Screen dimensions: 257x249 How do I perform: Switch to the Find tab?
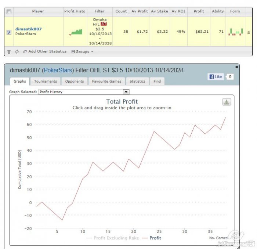pyautogui.click(x=157, y=81)
